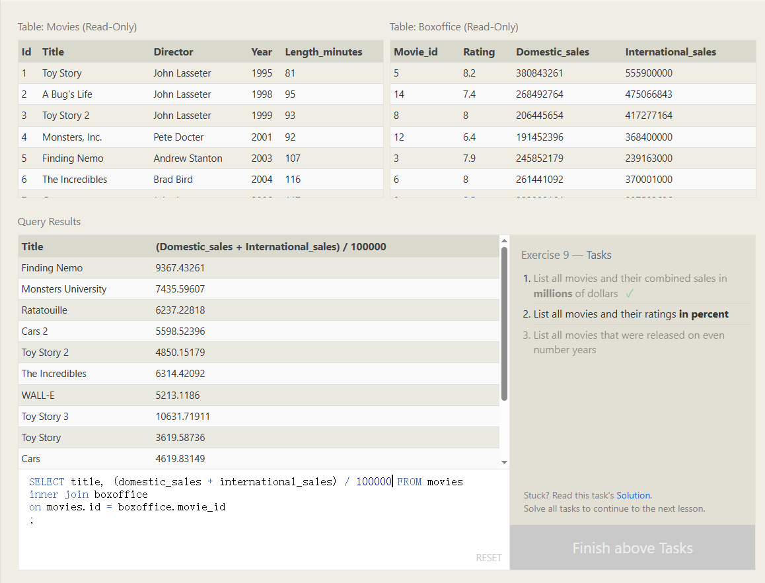Screen dimensions: 765x583
Task: Click the Finish above Tasks button
Action: [632, 548]
